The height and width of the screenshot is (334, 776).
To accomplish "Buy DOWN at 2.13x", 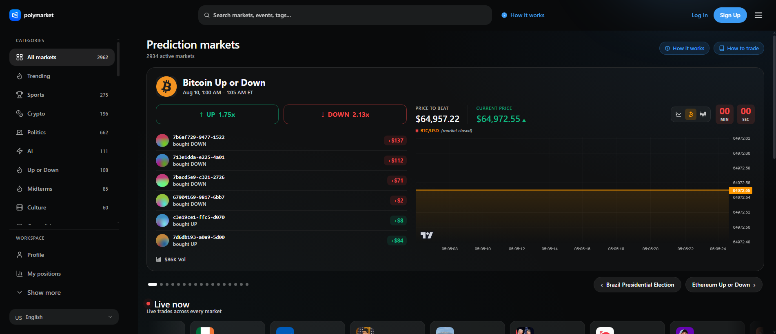I will click(345, 114).
